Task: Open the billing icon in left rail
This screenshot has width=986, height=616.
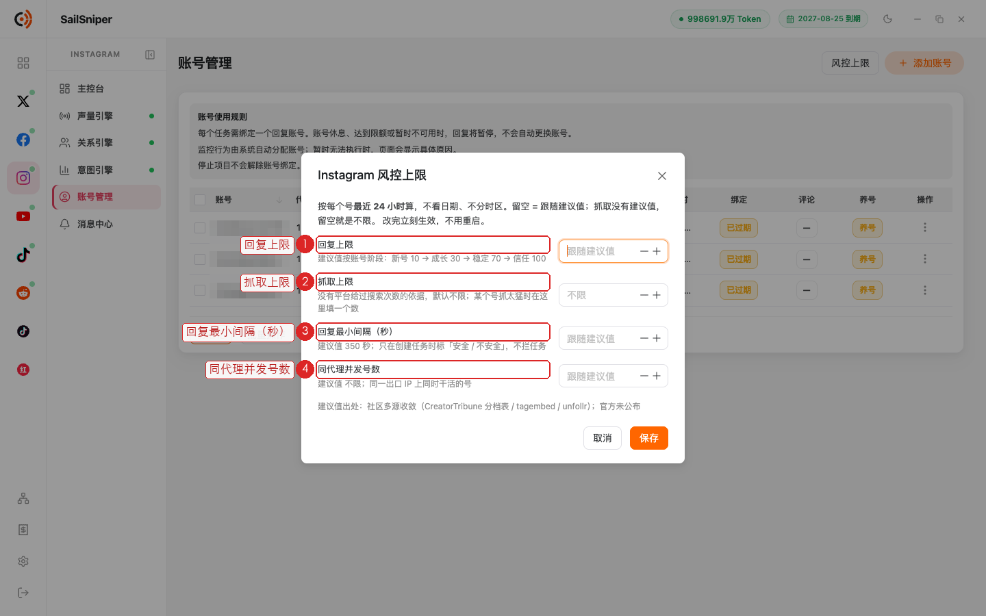Action: point(23,530)
